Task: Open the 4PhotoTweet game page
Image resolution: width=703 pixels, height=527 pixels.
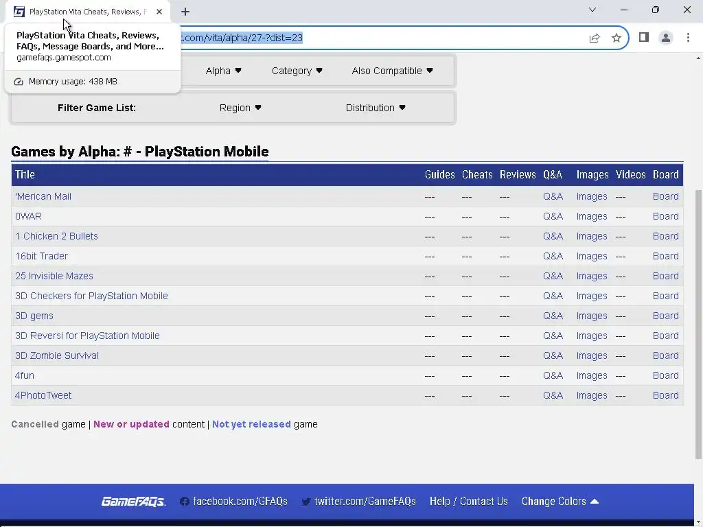Action: click(43, 396)
